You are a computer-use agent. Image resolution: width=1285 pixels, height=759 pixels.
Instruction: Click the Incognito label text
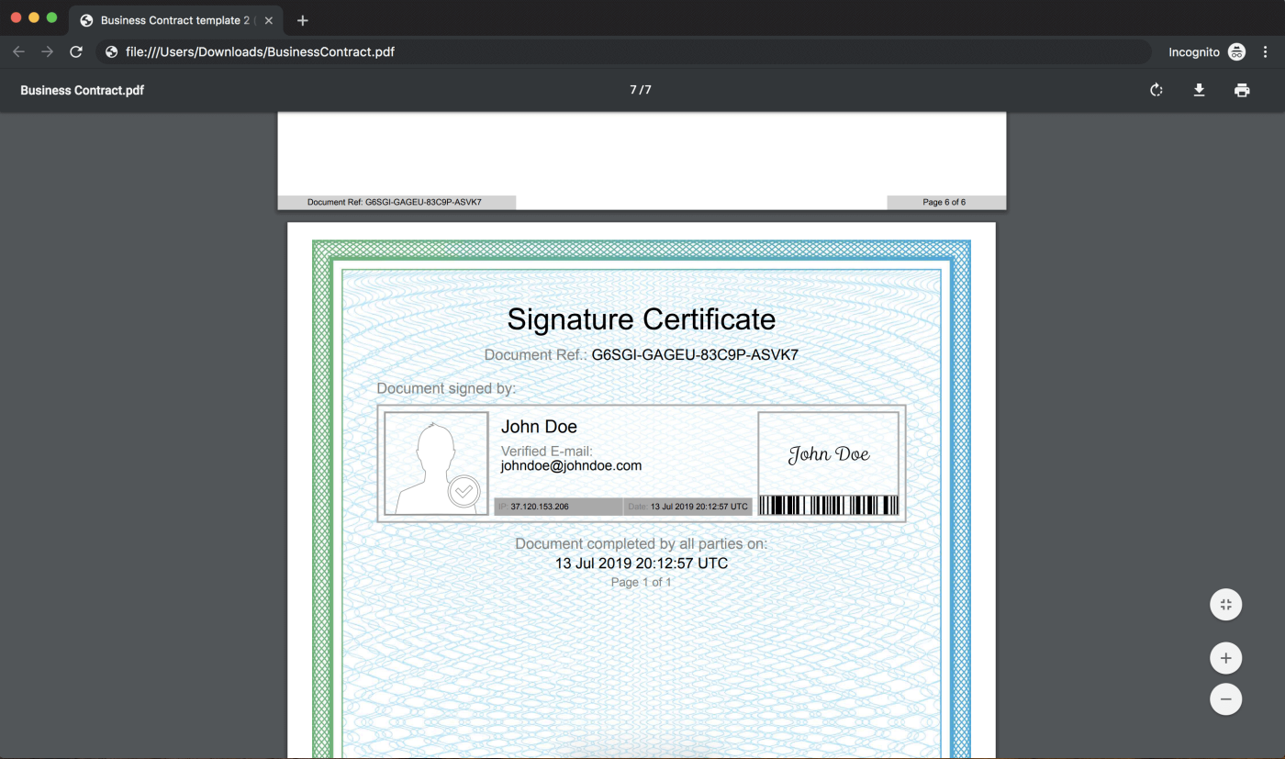pyautogui.click(x=1194, y=52)
